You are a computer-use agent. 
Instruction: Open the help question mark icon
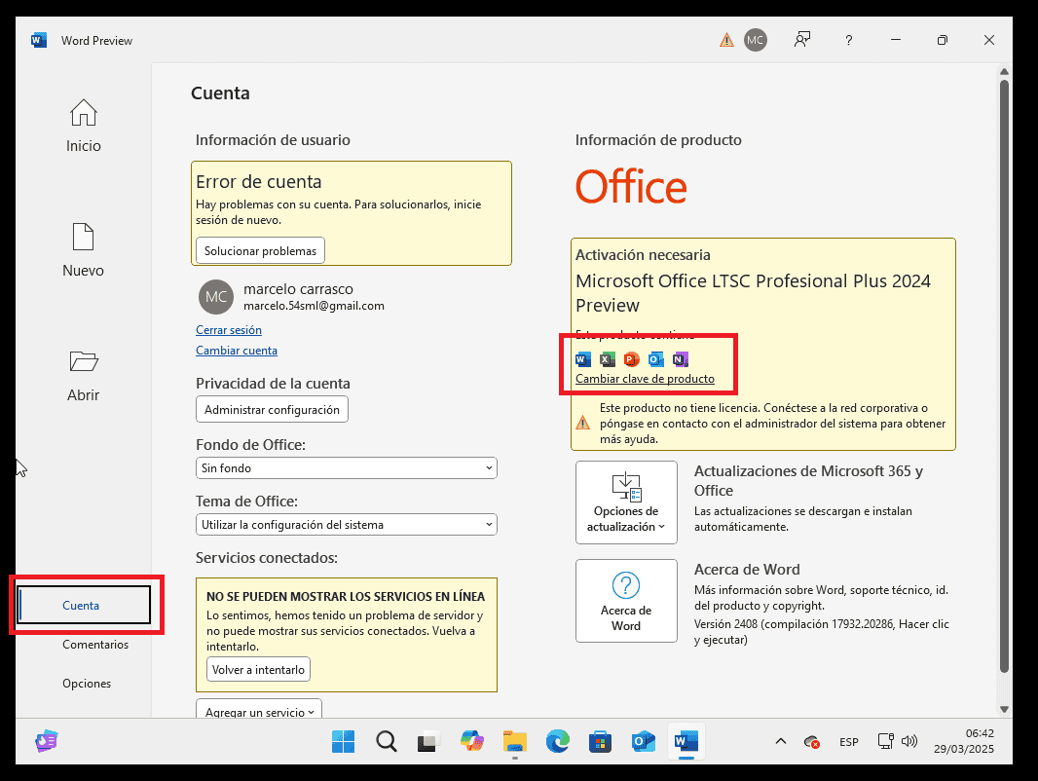click(x=849, y=40)
